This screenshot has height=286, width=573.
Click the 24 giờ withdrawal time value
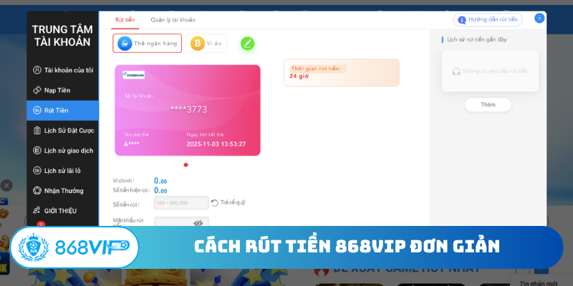click(299, 77)
